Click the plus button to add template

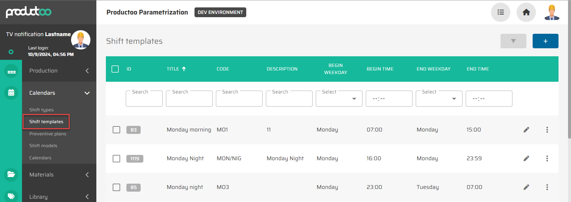[545, 41]
